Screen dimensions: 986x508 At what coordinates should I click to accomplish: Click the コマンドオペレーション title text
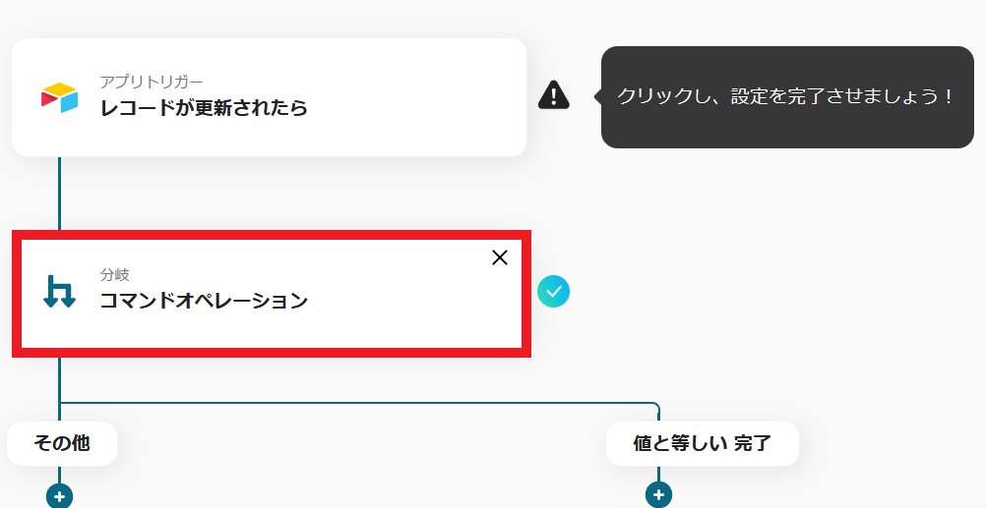204,300
